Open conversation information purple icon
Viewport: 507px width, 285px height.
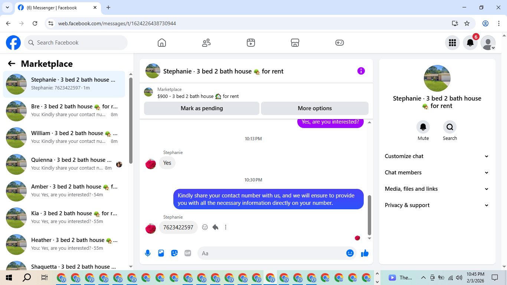[x=361, y=71]
